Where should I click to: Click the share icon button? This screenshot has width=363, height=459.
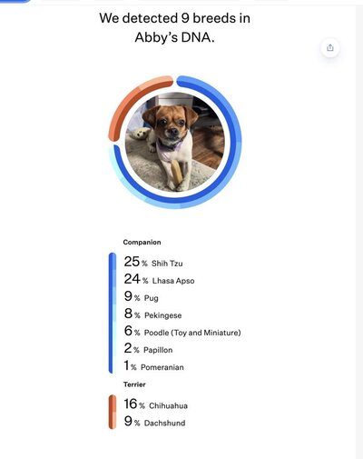point(330,47)
